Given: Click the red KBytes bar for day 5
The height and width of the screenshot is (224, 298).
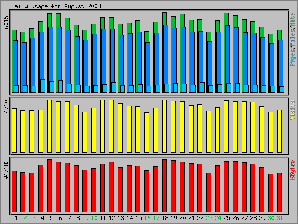Looking at the screenshot, I should point(49,186).
